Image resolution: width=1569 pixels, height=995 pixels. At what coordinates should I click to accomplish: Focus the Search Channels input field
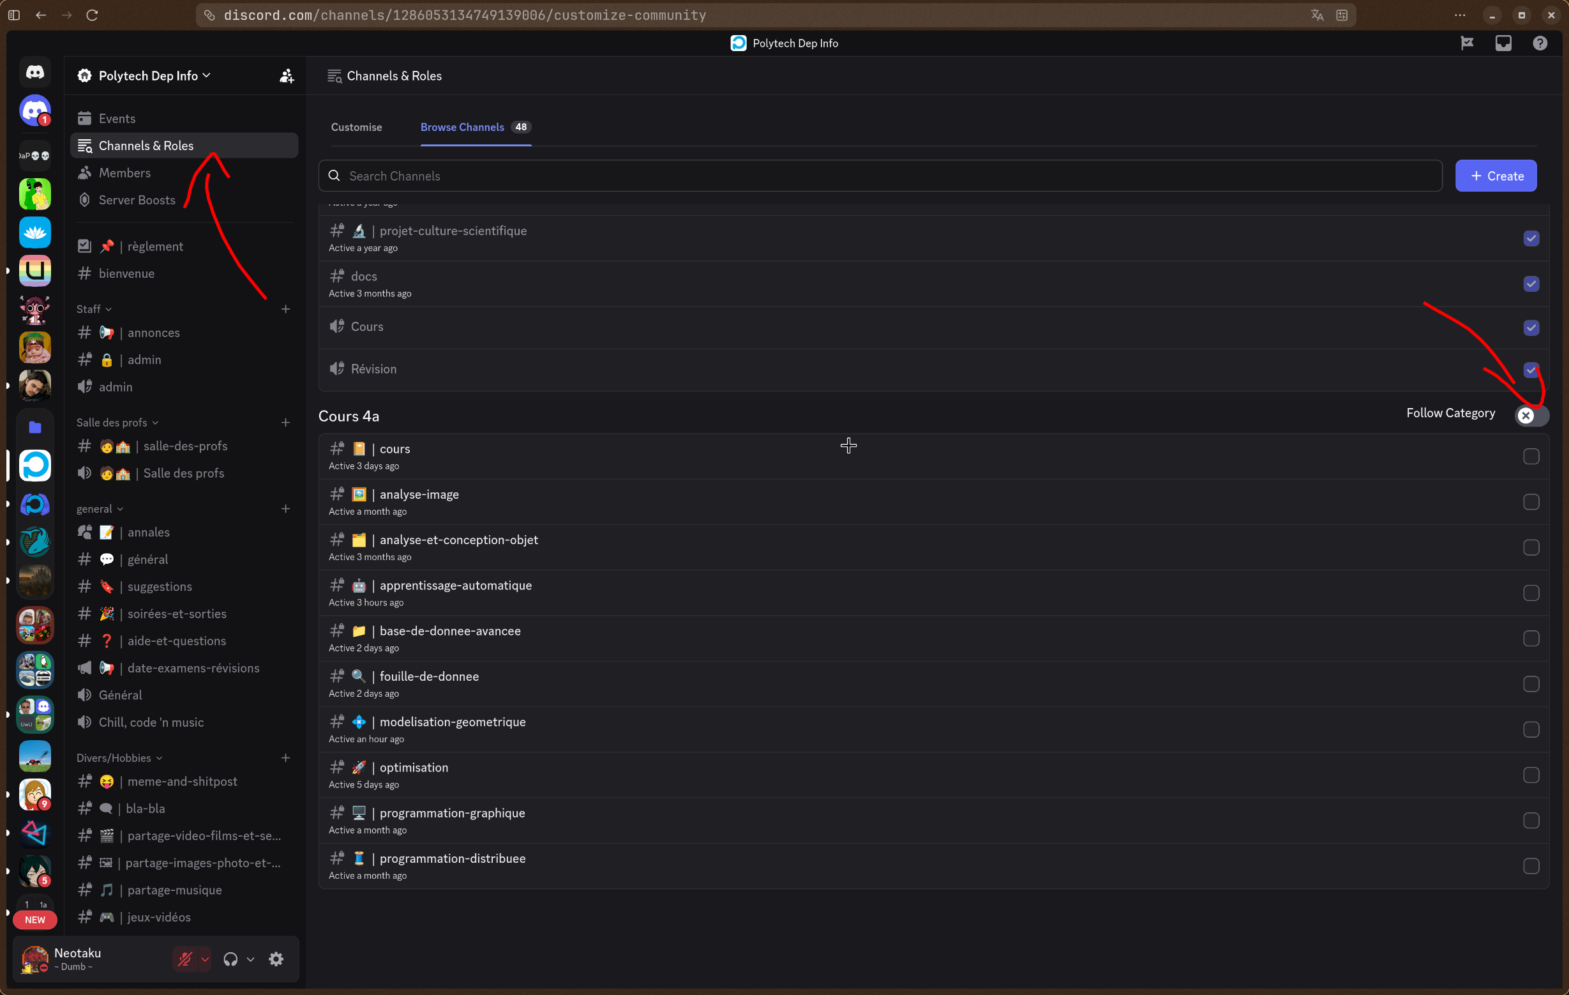(880, 176)
